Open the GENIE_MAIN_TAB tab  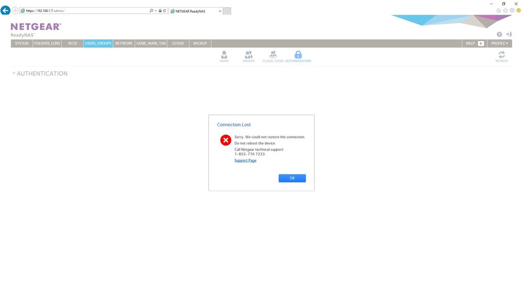click(151, 43)
